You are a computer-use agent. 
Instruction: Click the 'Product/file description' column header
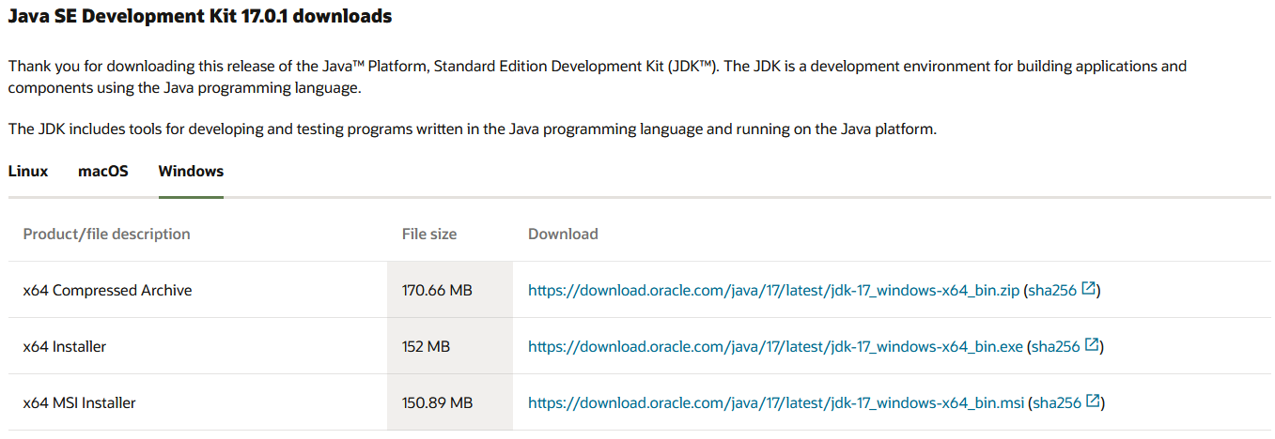click(106, 235)
